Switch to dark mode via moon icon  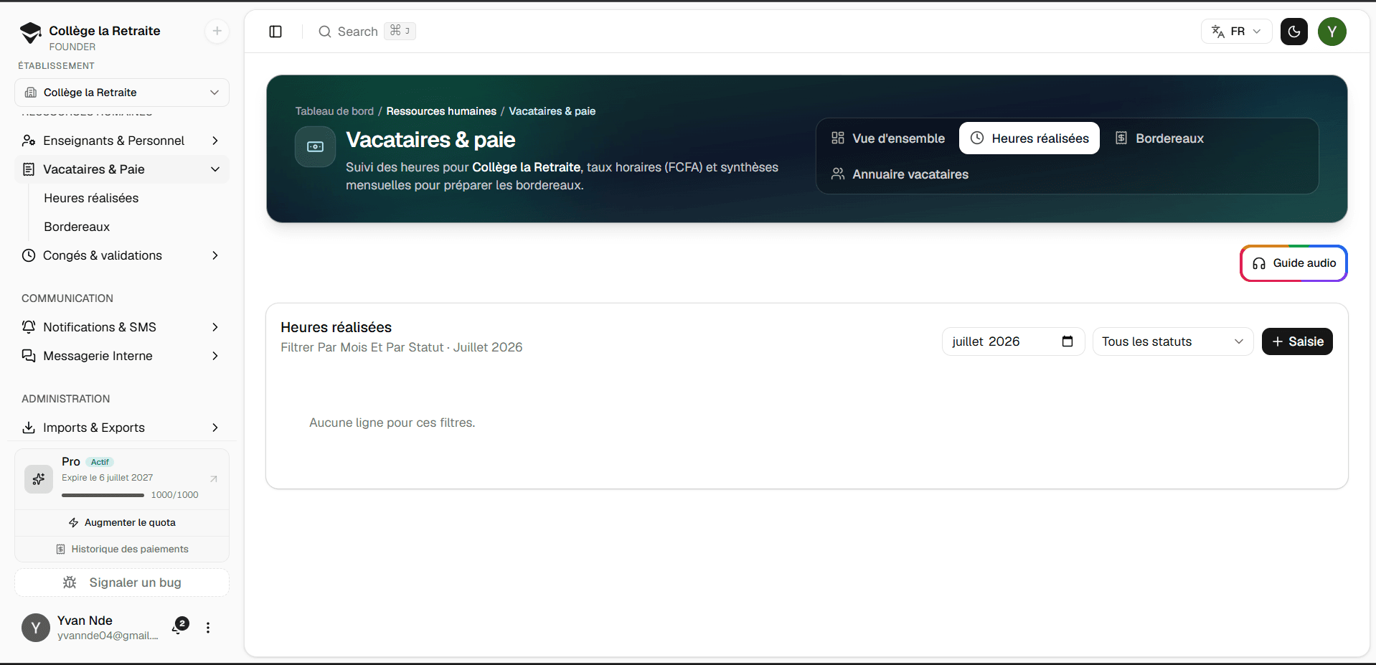[x=1294, y=32]
